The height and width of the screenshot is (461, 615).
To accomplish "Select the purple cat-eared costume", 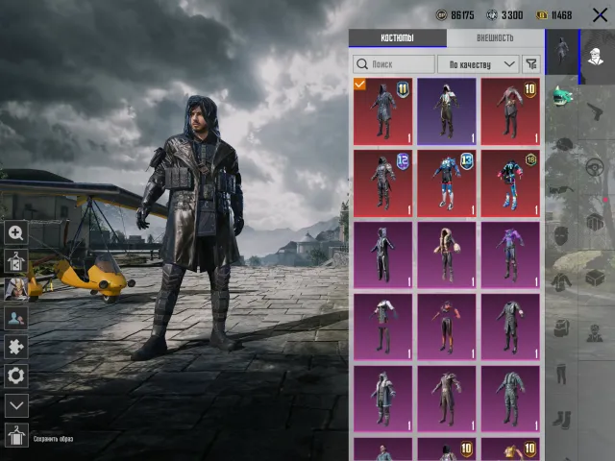I will tap(510, 255).
